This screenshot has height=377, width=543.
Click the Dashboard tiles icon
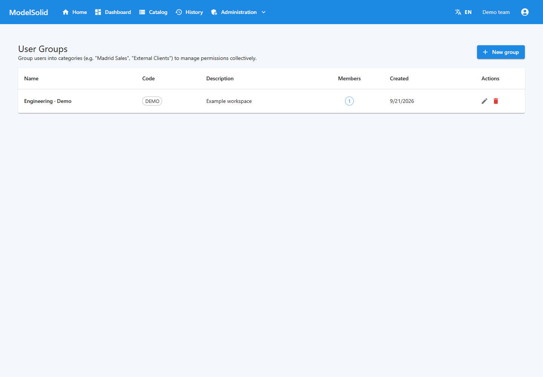point(98,12)
